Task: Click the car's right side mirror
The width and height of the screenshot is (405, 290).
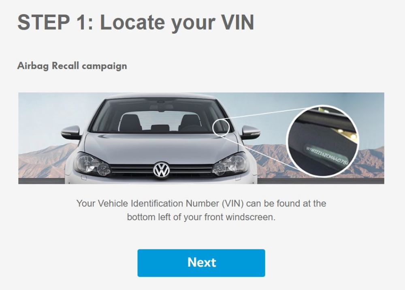Action: (x=250, y=133)
